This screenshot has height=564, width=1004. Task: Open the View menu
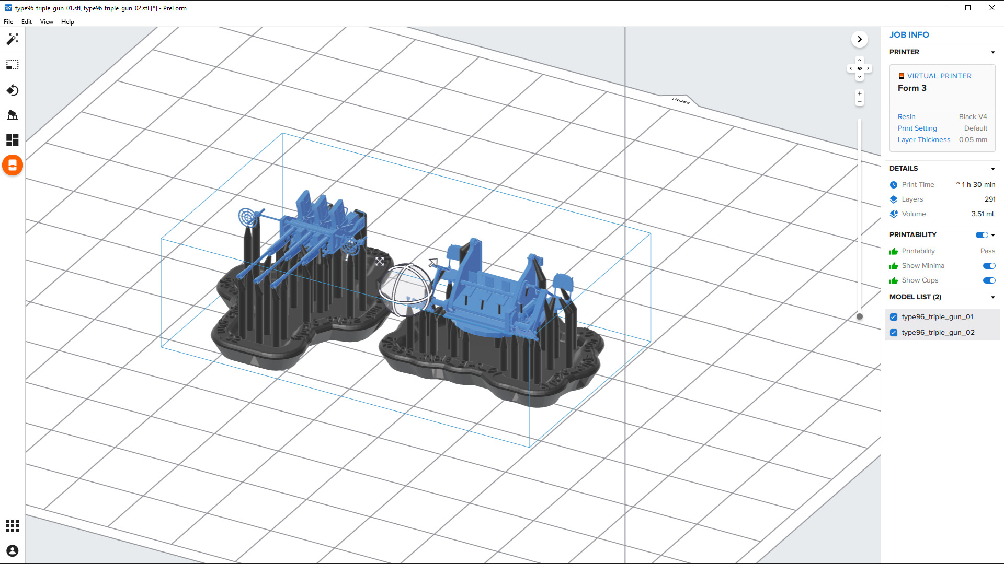(x=47, y=22)
